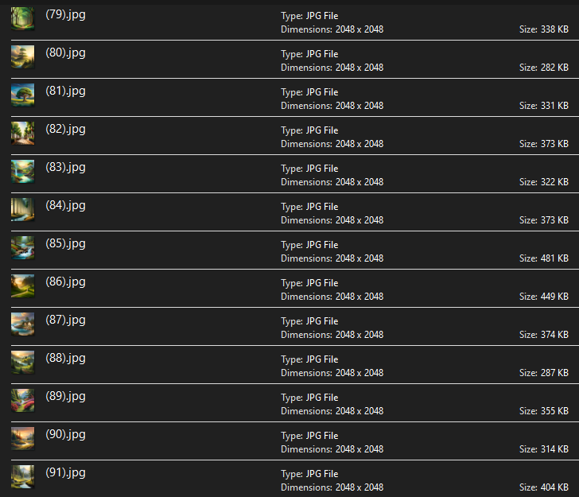The image size is (579, 497).
Task: Click the (89).jpg thumbnail icon
Action: (22, 401)
